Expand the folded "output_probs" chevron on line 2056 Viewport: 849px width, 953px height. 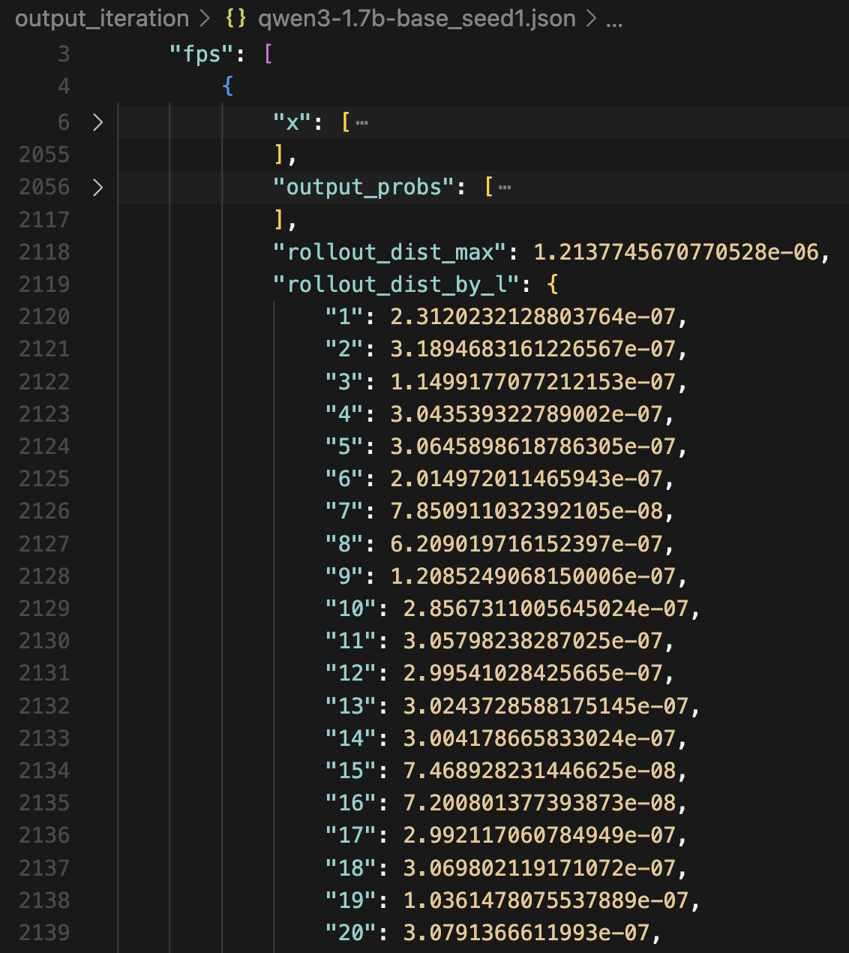pyautogui.click(x=97, y=187)
